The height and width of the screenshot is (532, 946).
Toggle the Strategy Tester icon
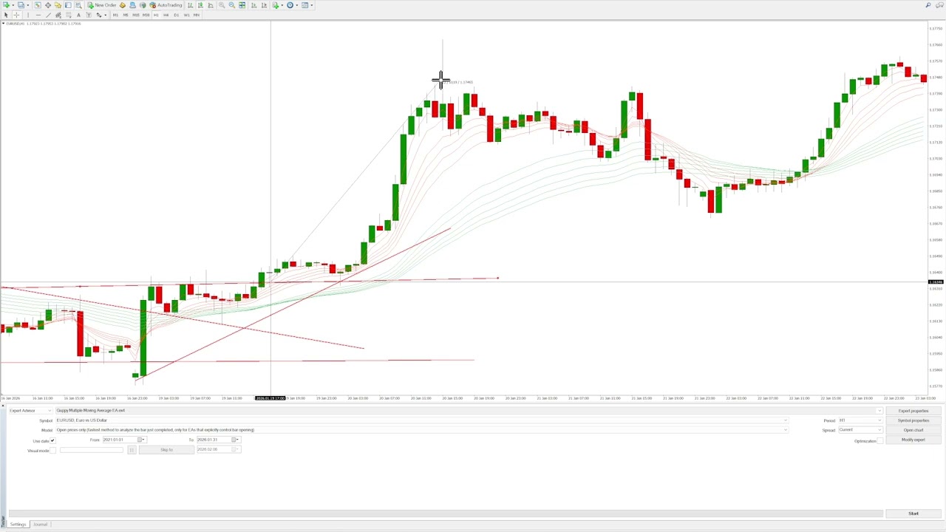[78, 5]
